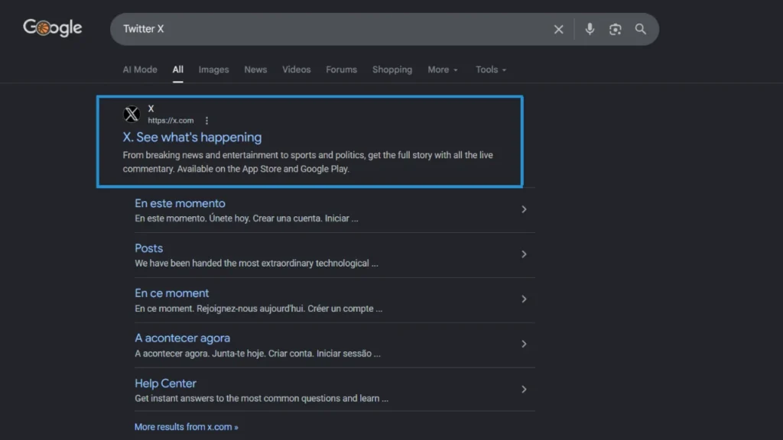Click the X site favicon
This screenshot has height=440, width=783.
[x=132, y=115]
